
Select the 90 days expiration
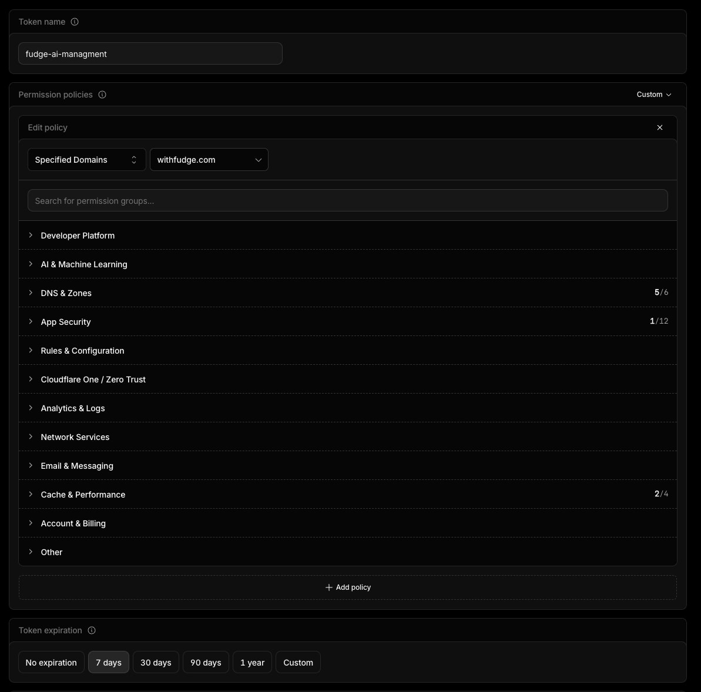tap(206, 662)
